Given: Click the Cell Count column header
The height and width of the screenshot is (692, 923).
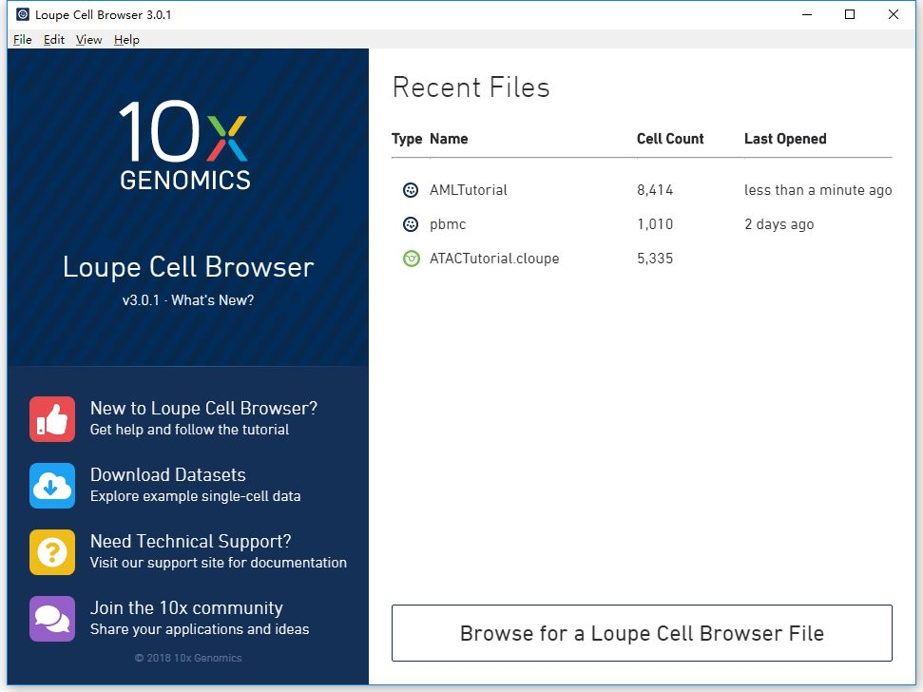Looking at the screenshot, I should 670,139.
